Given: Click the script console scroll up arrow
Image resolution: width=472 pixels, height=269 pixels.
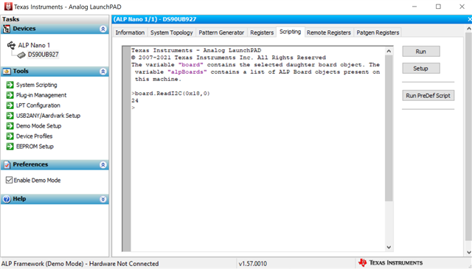Looking at the screenshot, I should tap(389, 51).
